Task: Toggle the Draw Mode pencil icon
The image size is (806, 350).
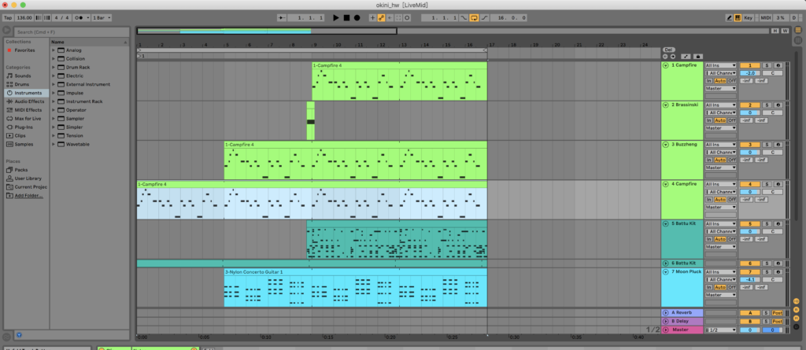Action: pos(729,17)
